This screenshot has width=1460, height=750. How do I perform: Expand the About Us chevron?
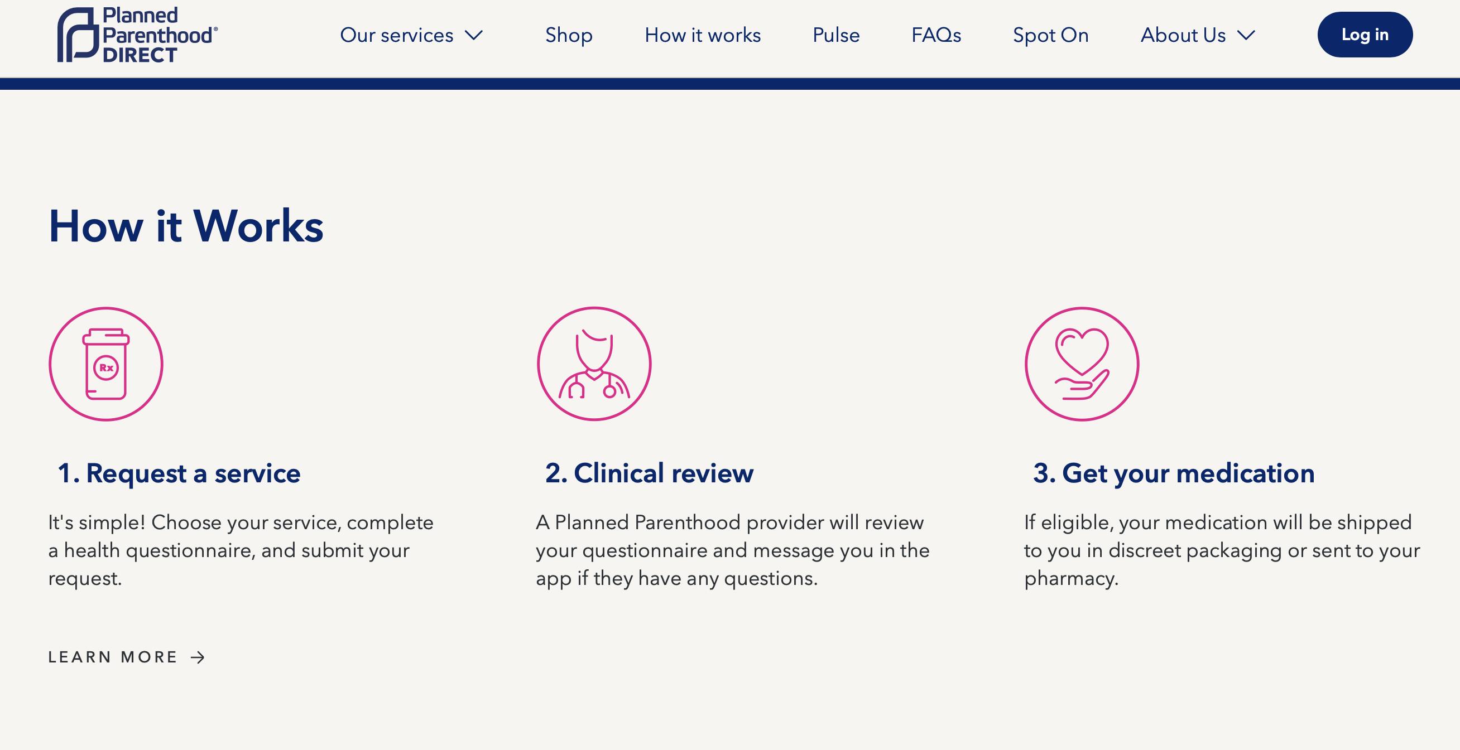click(x=1246, y=35)
